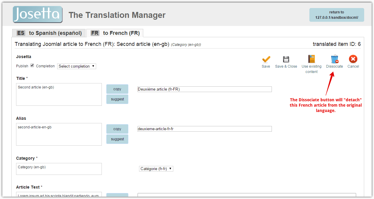Switch to the French (FR) tab
The image size is (374, 199).
coord(115,33)
